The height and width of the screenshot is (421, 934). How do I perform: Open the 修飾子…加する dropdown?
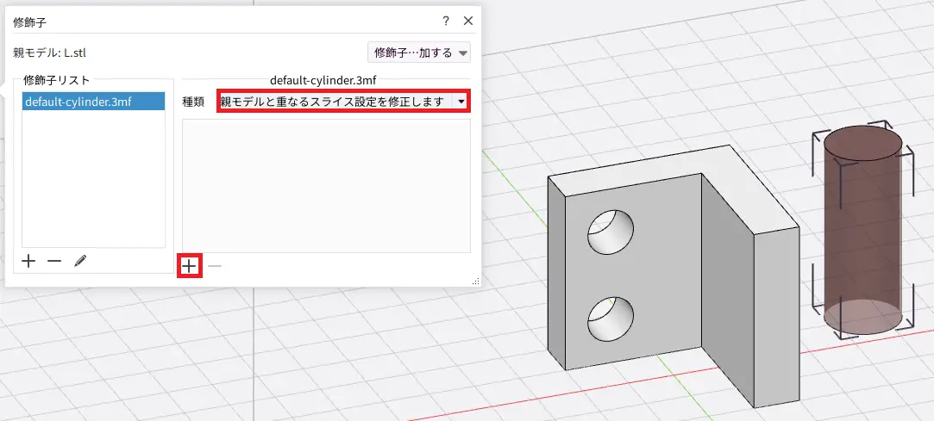pos(418,53)
